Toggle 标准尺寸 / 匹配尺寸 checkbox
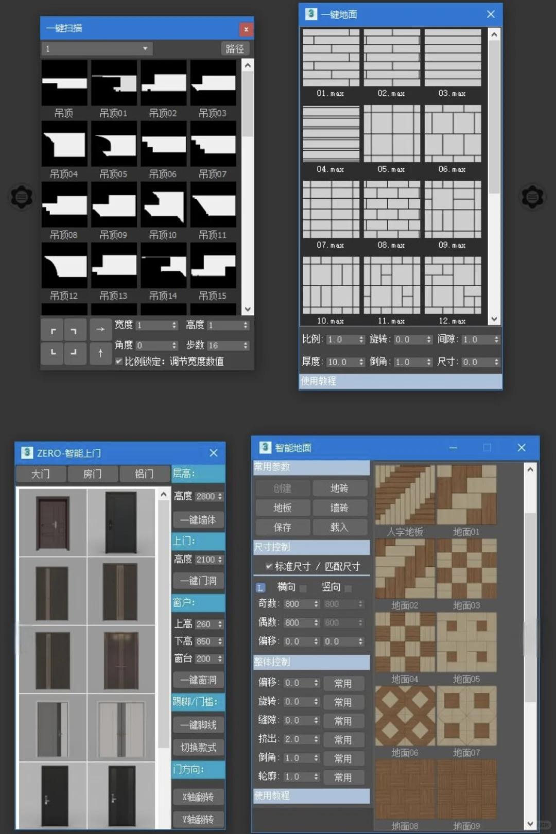The image size is (556, 834). point(269,566)
